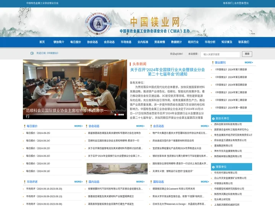The width and height of the screenshot is (275, 206).
Task: Open 每日报价 (2024.09.18) entry
Action: coord(38,171)
